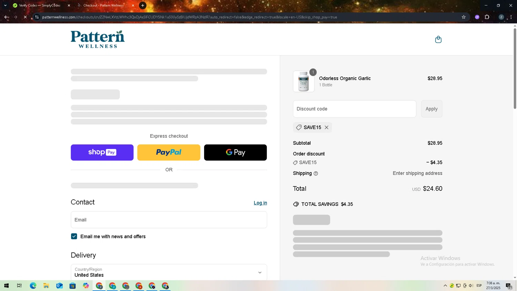The height and width of the screenshot is (291, 517).
Task: Click the Odorless Organic Garlic product name
Action: tap(345, 79)
